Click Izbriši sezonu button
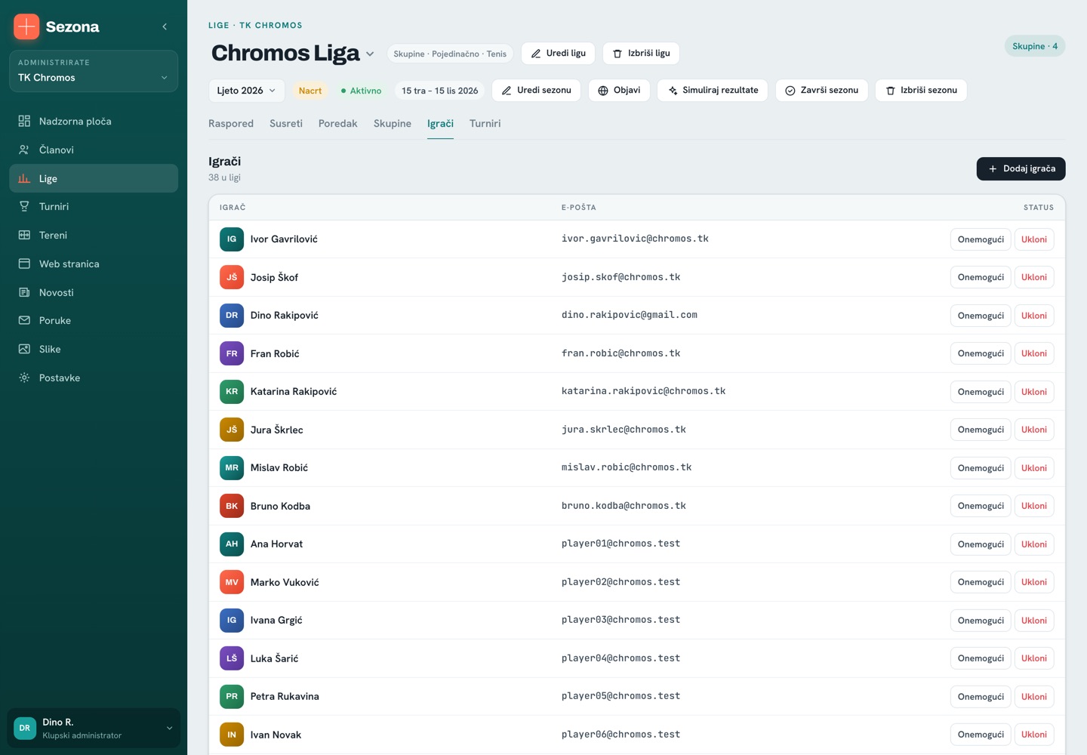This screenshot has width=1087, height=755. coord(921,91)
